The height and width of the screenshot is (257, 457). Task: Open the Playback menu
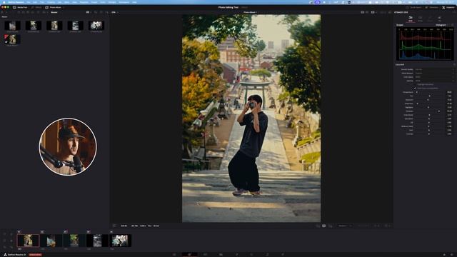(84, 2)
